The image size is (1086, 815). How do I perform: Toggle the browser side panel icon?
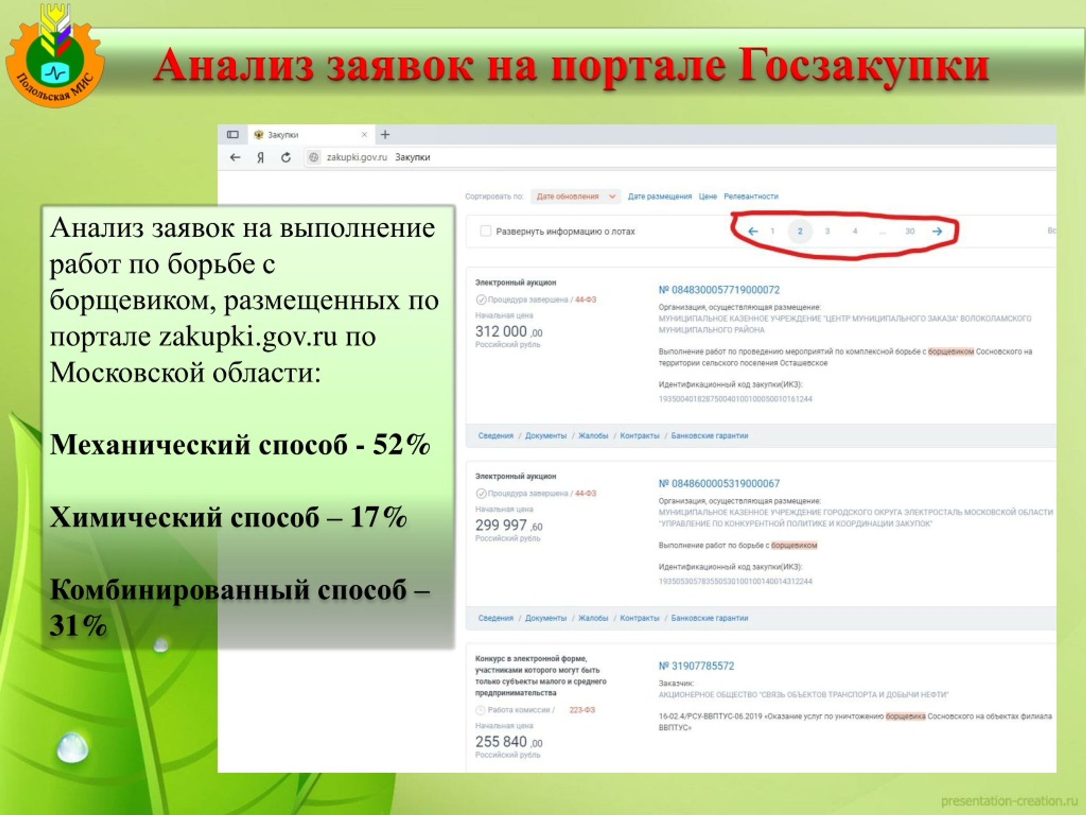[233, 135]
